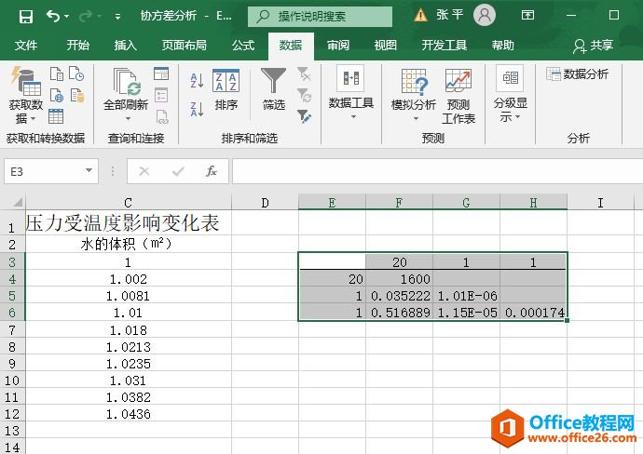Click the 预测工作表 forecast sheet button
This screenshot has height=454, width=643.
tap(458, 97)
